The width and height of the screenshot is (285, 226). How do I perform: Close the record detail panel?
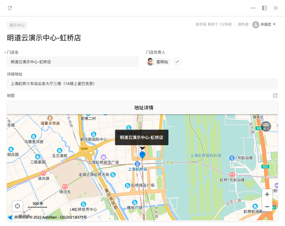point(276,8)
